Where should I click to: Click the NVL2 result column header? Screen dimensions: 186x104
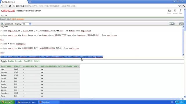[60, 66]
